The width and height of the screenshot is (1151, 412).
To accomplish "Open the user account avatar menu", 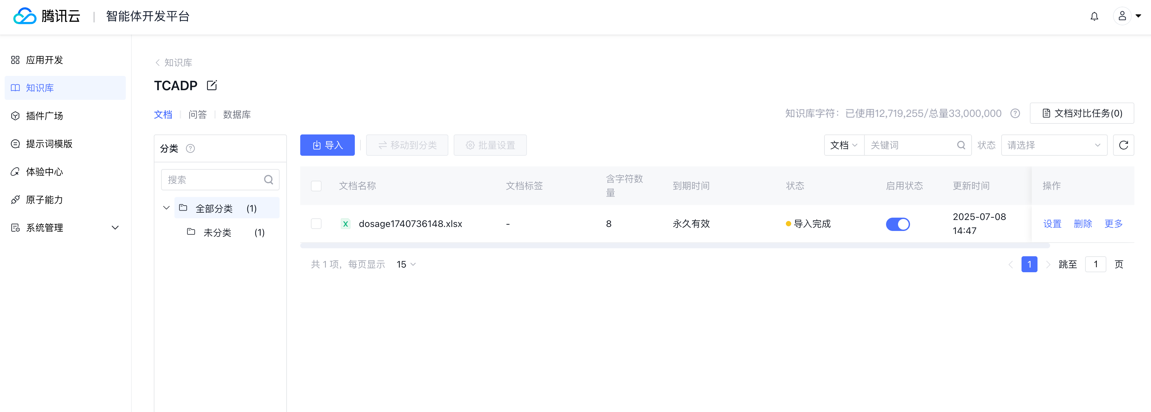I will click(x=1122, y=17).
